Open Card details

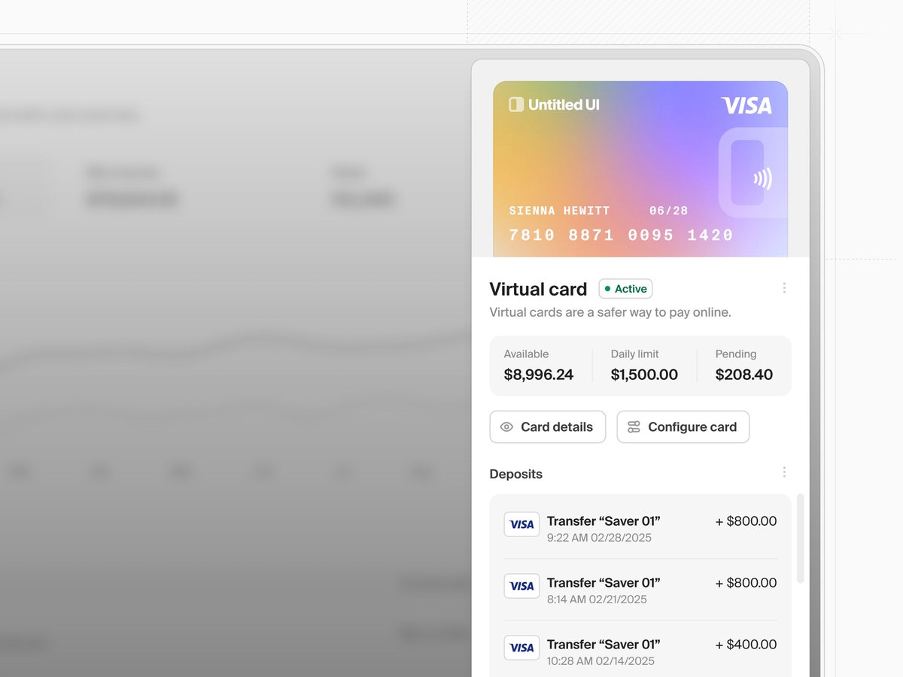point(548,427)
